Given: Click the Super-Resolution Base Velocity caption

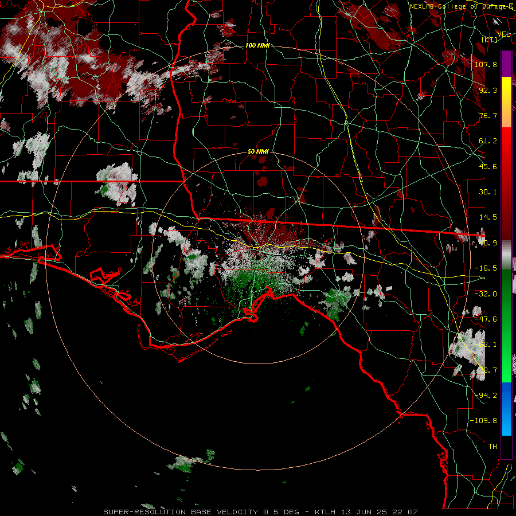Looking at the screenshot, I should pyautogui.click(x=261, y=512).
